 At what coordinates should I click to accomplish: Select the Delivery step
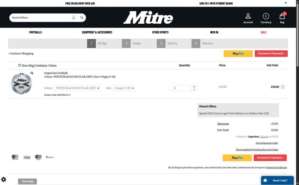tap(167, 43)
